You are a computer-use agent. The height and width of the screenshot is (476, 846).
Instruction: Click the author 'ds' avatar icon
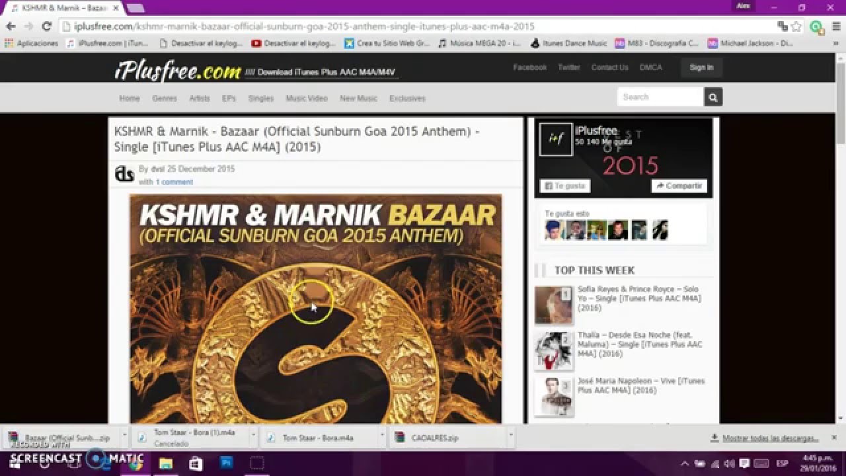tap(124, 175)
